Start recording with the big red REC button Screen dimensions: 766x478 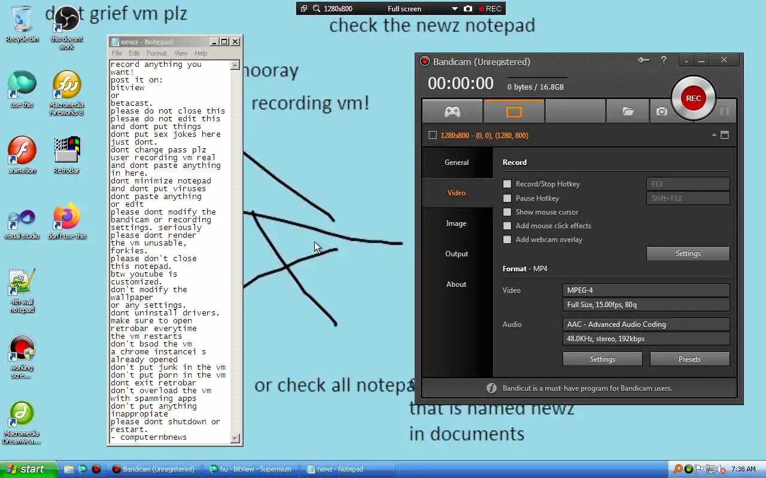693,99
